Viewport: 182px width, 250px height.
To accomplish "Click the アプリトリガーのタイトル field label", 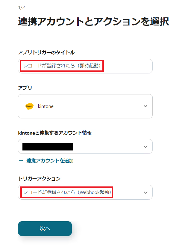I will point(46,52).
